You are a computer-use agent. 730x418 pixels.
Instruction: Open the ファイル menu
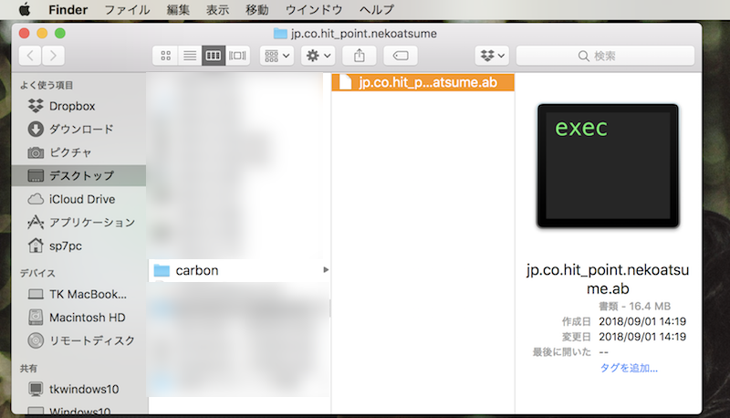coord(127,9)
